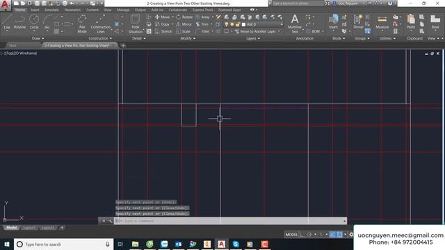Select the Line tool

tap(7, 22)
